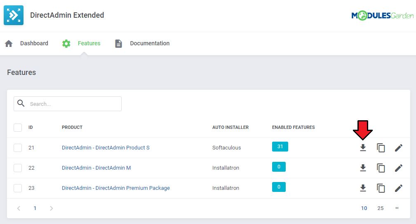This screenshot has height=224, width=416.
Task: Duplicate configuration of DirectAdmin M row
Action: (x=381, y=168)
